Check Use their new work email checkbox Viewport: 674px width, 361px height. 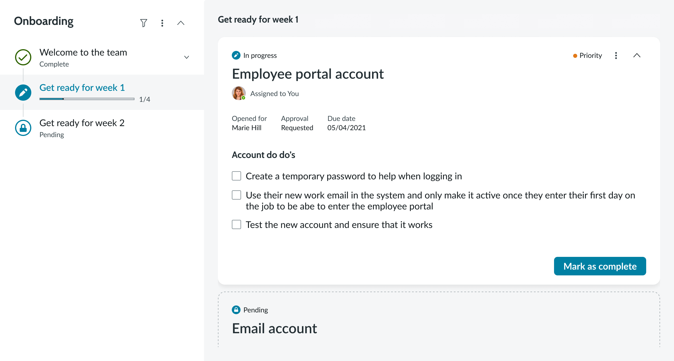[x=236, y=195]
